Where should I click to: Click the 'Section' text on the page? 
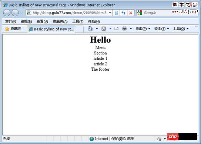click(x=100, y=53)
